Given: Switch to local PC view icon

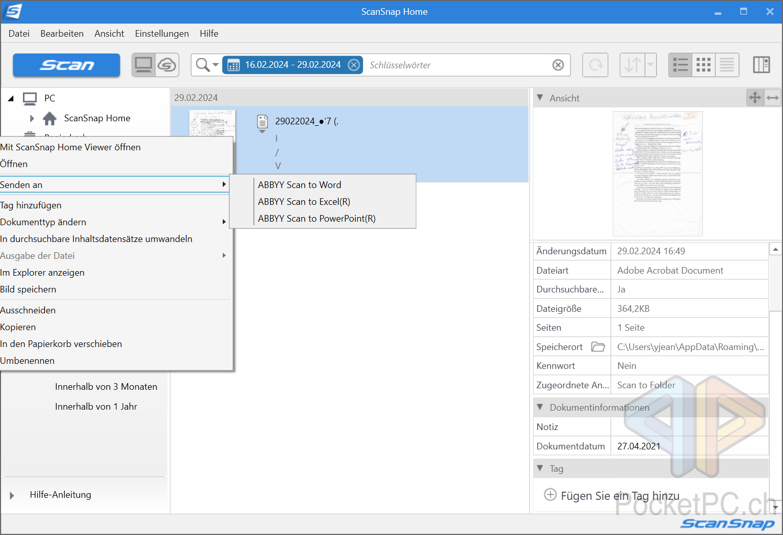Looking at the screenshot, I should [144, 65].
